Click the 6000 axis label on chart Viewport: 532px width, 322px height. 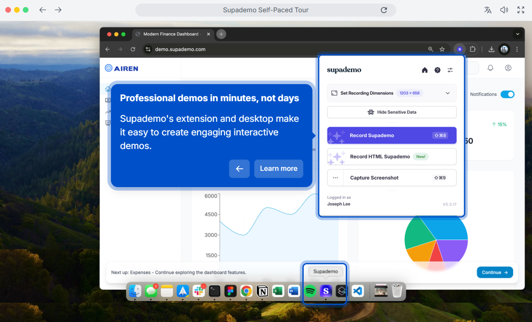[211, 196]
